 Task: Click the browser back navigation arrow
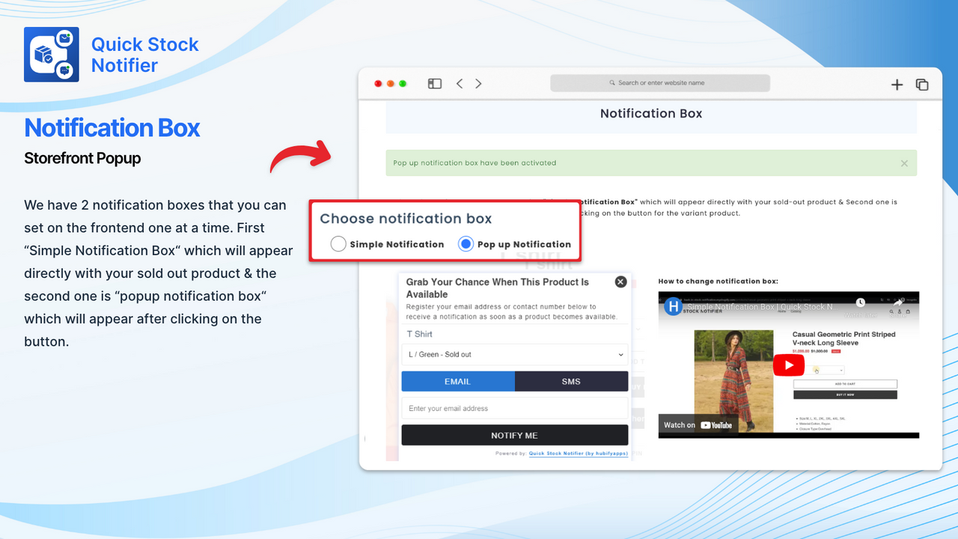point(459,83)
